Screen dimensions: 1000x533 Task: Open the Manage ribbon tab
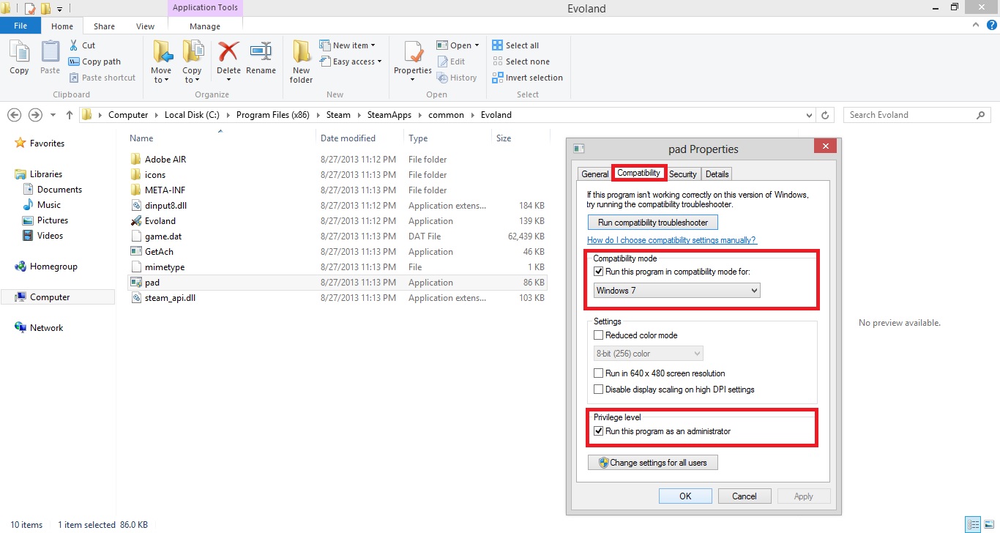(205, 26)
